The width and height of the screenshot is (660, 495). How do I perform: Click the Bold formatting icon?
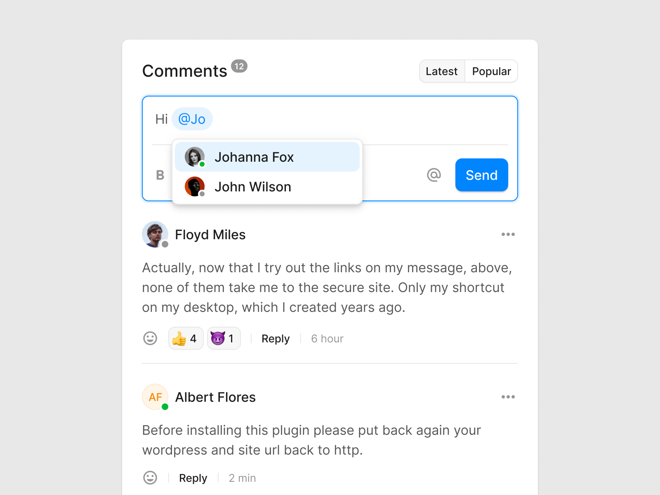(160, 175)
